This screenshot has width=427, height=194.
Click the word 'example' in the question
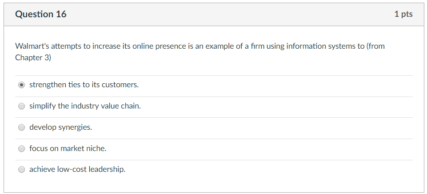(x=219, y=46)
